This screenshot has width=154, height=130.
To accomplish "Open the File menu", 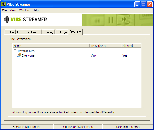I will [x=4, y=10].
